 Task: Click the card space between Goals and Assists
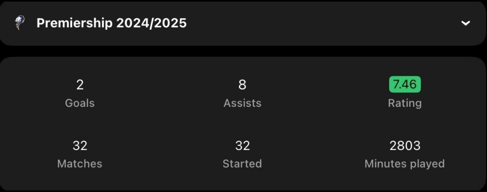[x=161, y=93]
